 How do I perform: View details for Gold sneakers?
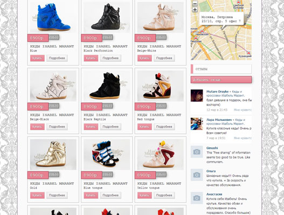[x=57, y=195]
